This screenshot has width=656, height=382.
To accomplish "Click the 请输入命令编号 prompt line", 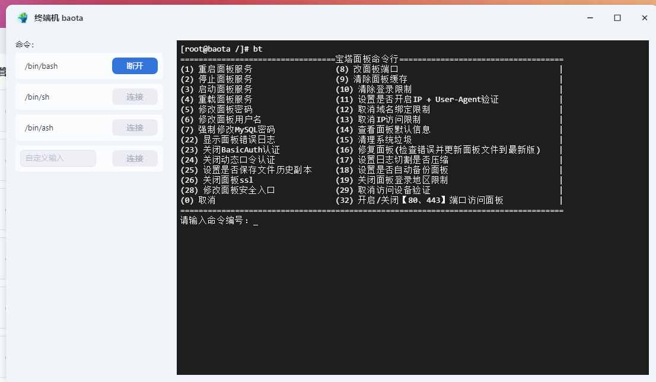I will click(219, 221).
